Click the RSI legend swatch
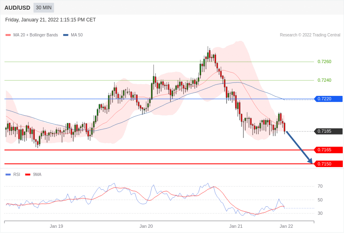 tap(8, 175)
